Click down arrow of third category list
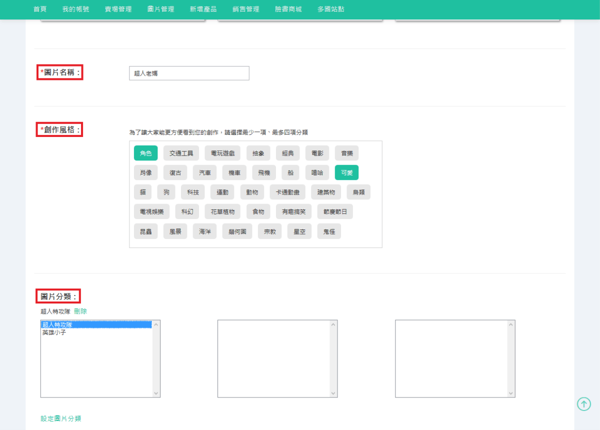The height and width of the screenshot is (430, 600). (510, 393)
